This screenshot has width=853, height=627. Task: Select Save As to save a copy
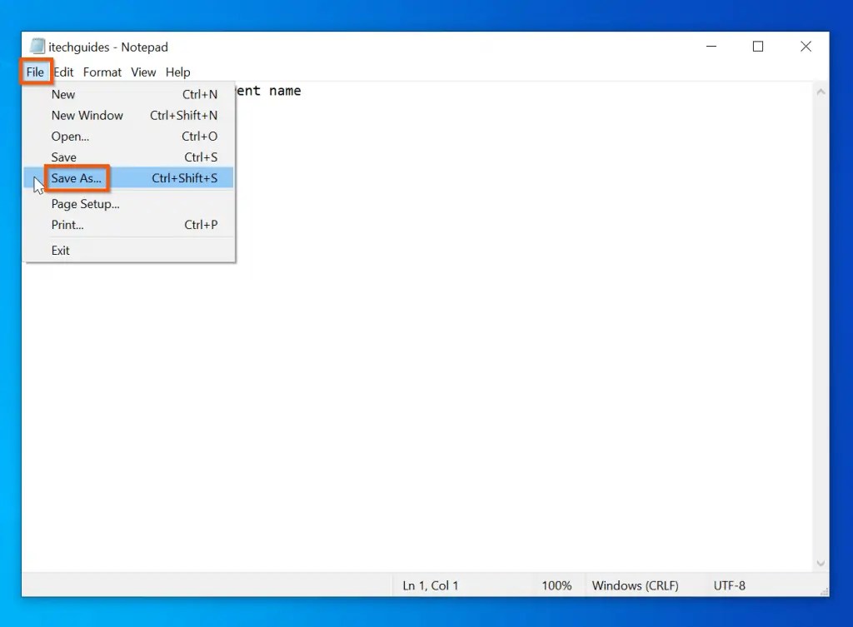pyautogui.click(x=77, y=178)
